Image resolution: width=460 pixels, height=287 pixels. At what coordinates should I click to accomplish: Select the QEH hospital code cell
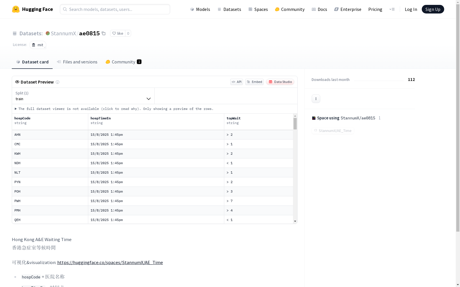coord(50,220)
